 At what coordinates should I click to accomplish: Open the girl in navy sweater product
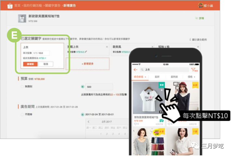click(183, 96)
